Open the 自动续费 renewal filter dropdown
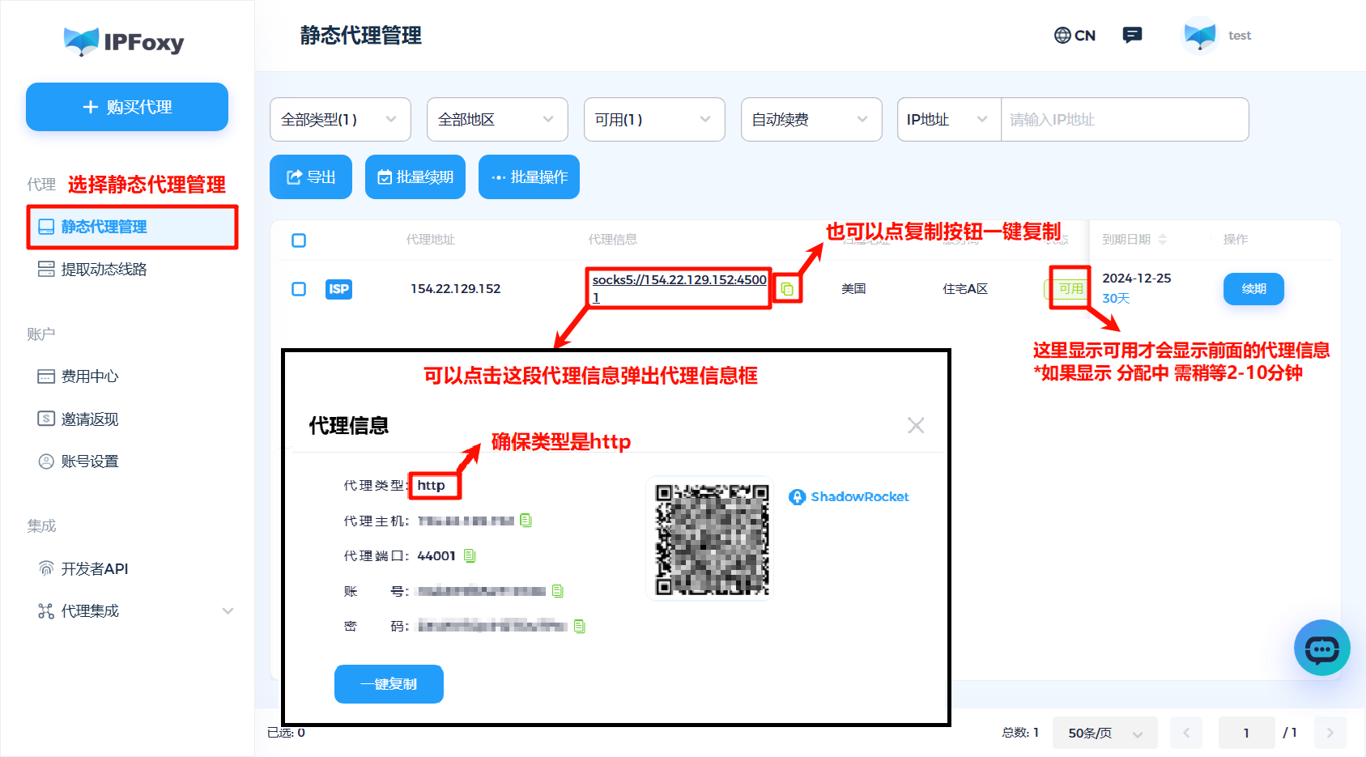The image size is (1366, 757). click(x=811, y=119)
